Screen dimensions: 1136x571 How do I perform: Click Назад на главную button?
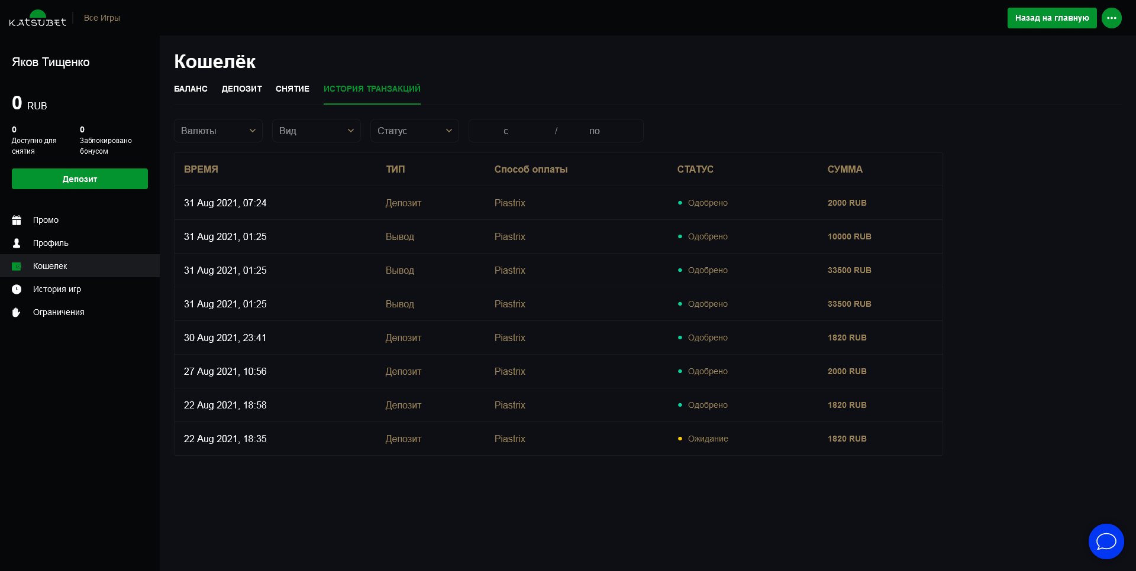(x=1051, y=18)
